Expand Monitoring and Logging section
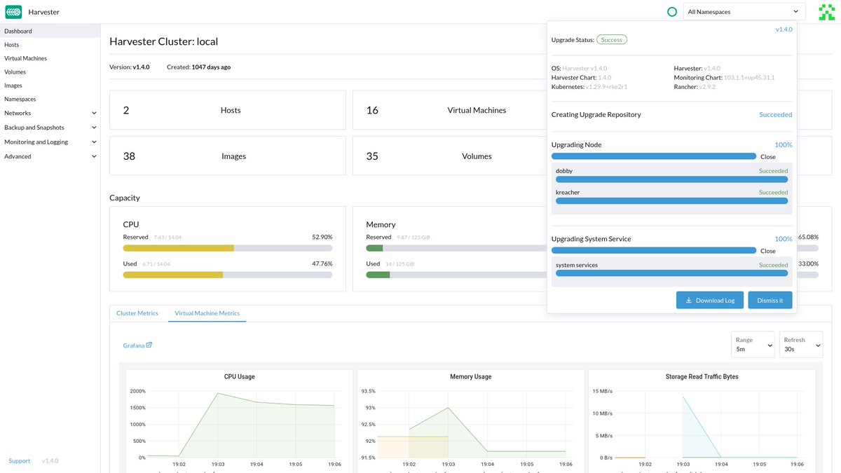The height and width of the screenshot is (473, 841). (x=50, y=142)
